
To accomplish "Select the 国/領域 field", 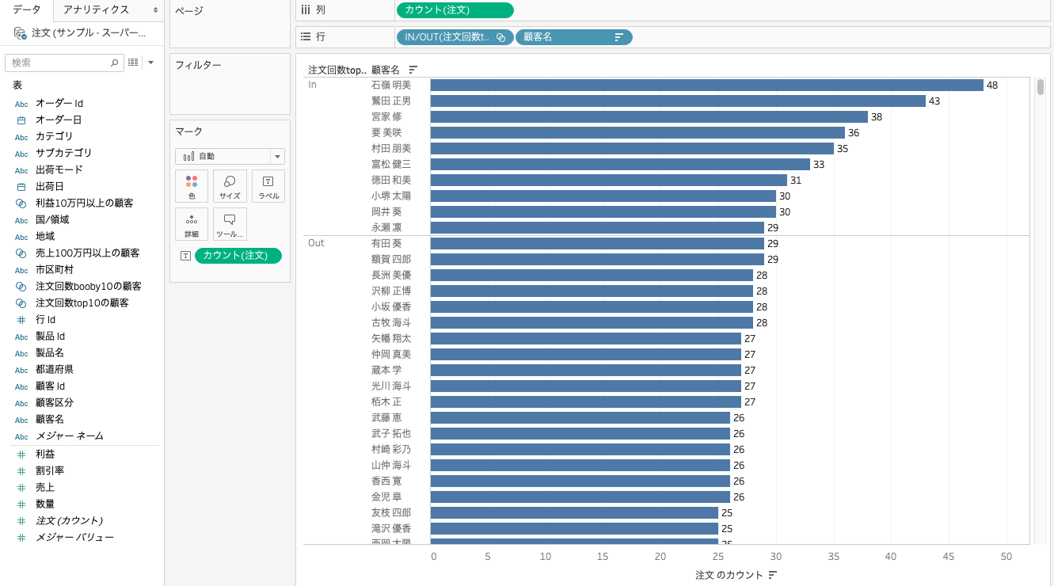I will 52,220.
